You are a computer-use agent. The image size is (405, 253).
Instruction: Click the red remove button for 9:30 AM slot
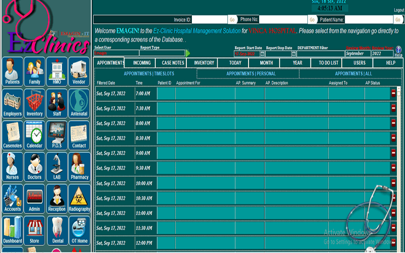click(x=393, y=167)
